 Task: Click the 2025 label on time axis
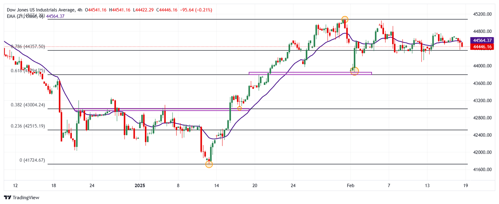pyautogui.click(x=140, y=185)
